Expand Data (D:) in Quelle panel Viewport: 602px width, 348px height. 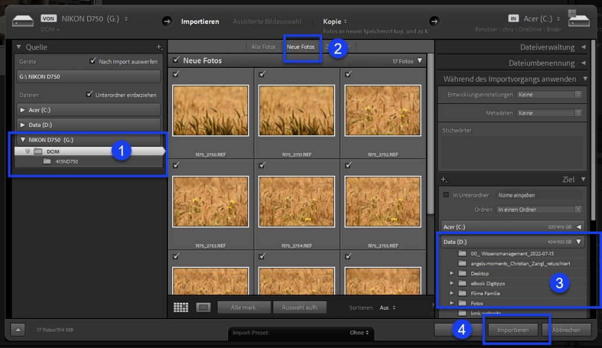[x=22, y=125]
